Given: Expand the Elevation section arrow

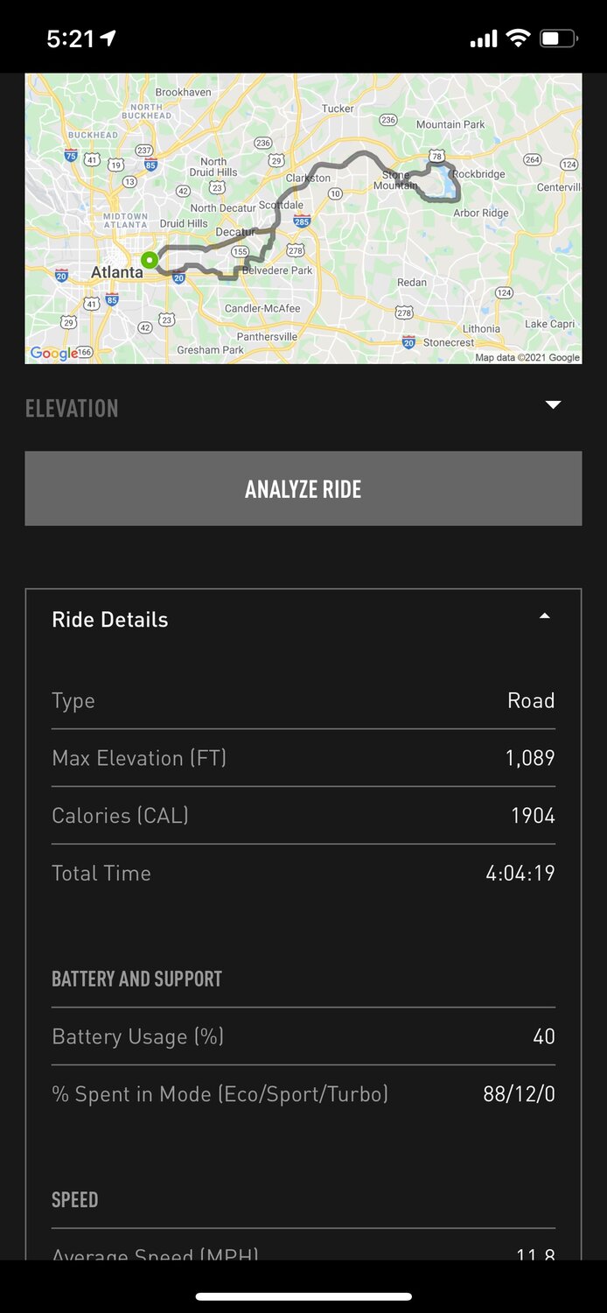Looking at the screenshot, I should point(553,405).
